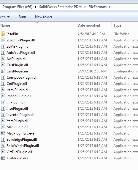Click the SolidWorksPlugin.dll file name
Image resolution: width=138 pixels, height=170 pixels.
[x=23, y=146]
